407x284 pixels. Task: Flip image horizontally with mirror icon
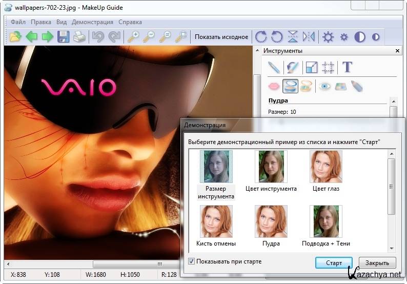[309, 37]
